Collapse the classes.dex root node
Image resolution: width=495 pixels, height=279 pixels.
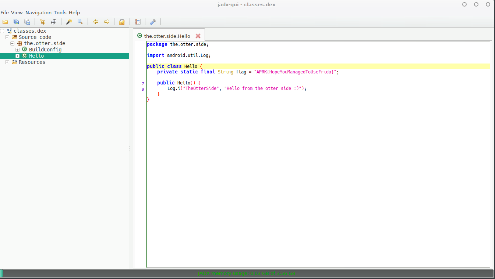tap(2, 31)
